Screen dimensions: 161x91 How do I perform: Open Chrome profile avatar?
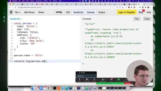tap(148, 7)
